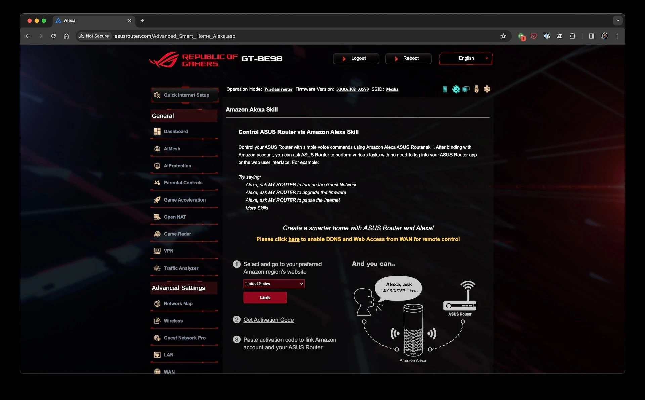Click the connected clients monitors icon

point(466,89)
